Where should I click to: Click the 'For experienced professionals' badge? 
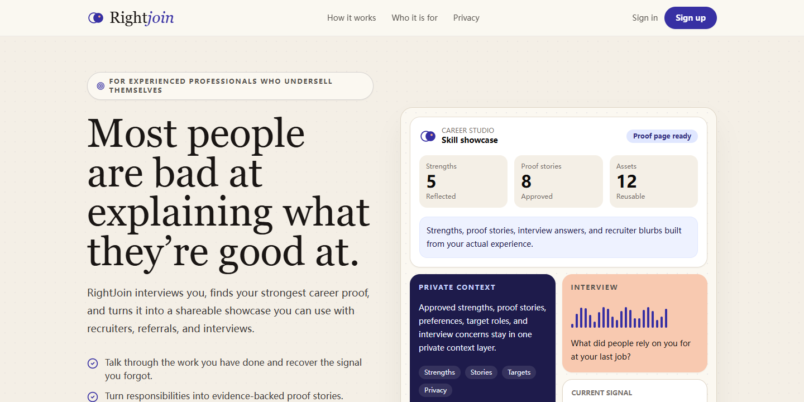coord(230,86)
